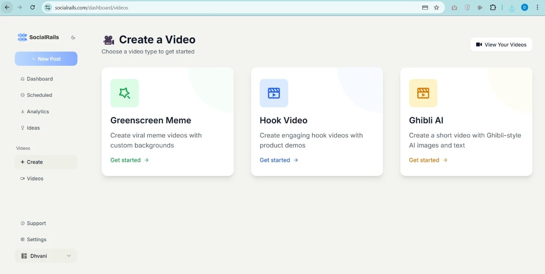Screen dimensions: 545x274
Task: Open Chrome downloads via the download icon
Action: (x=511, y=7)
